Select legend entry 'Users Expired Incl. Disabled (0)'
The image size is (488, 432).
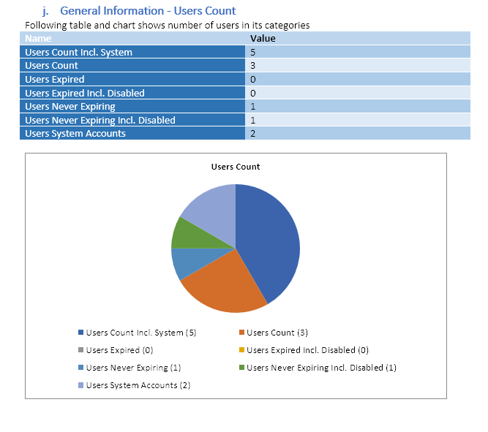click(x=307, y=350)
